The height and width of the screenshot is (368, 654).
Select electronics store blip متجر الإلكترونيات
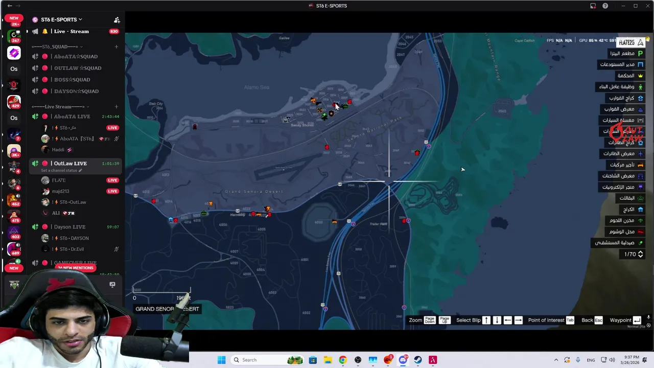[622, 187]
